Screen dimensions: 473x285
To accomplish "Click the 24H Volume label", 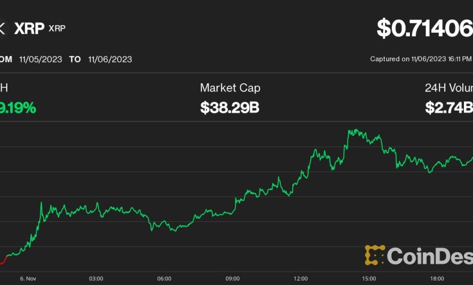I will click(x=449, y=88).
